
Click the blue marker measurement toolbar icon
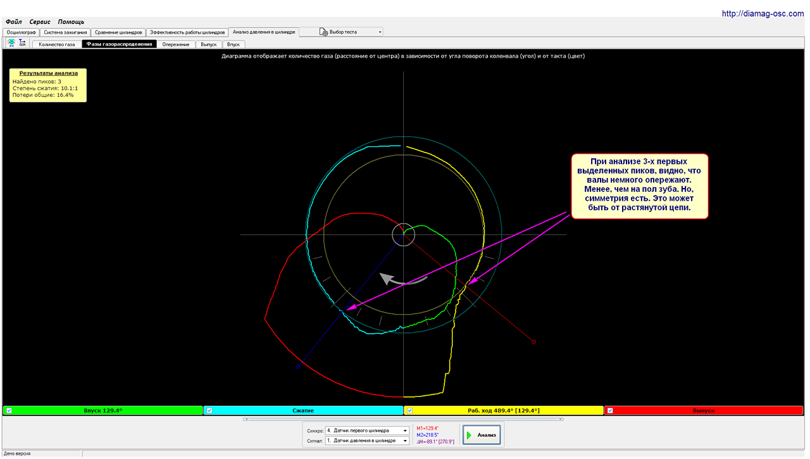(x=22, y=42)
